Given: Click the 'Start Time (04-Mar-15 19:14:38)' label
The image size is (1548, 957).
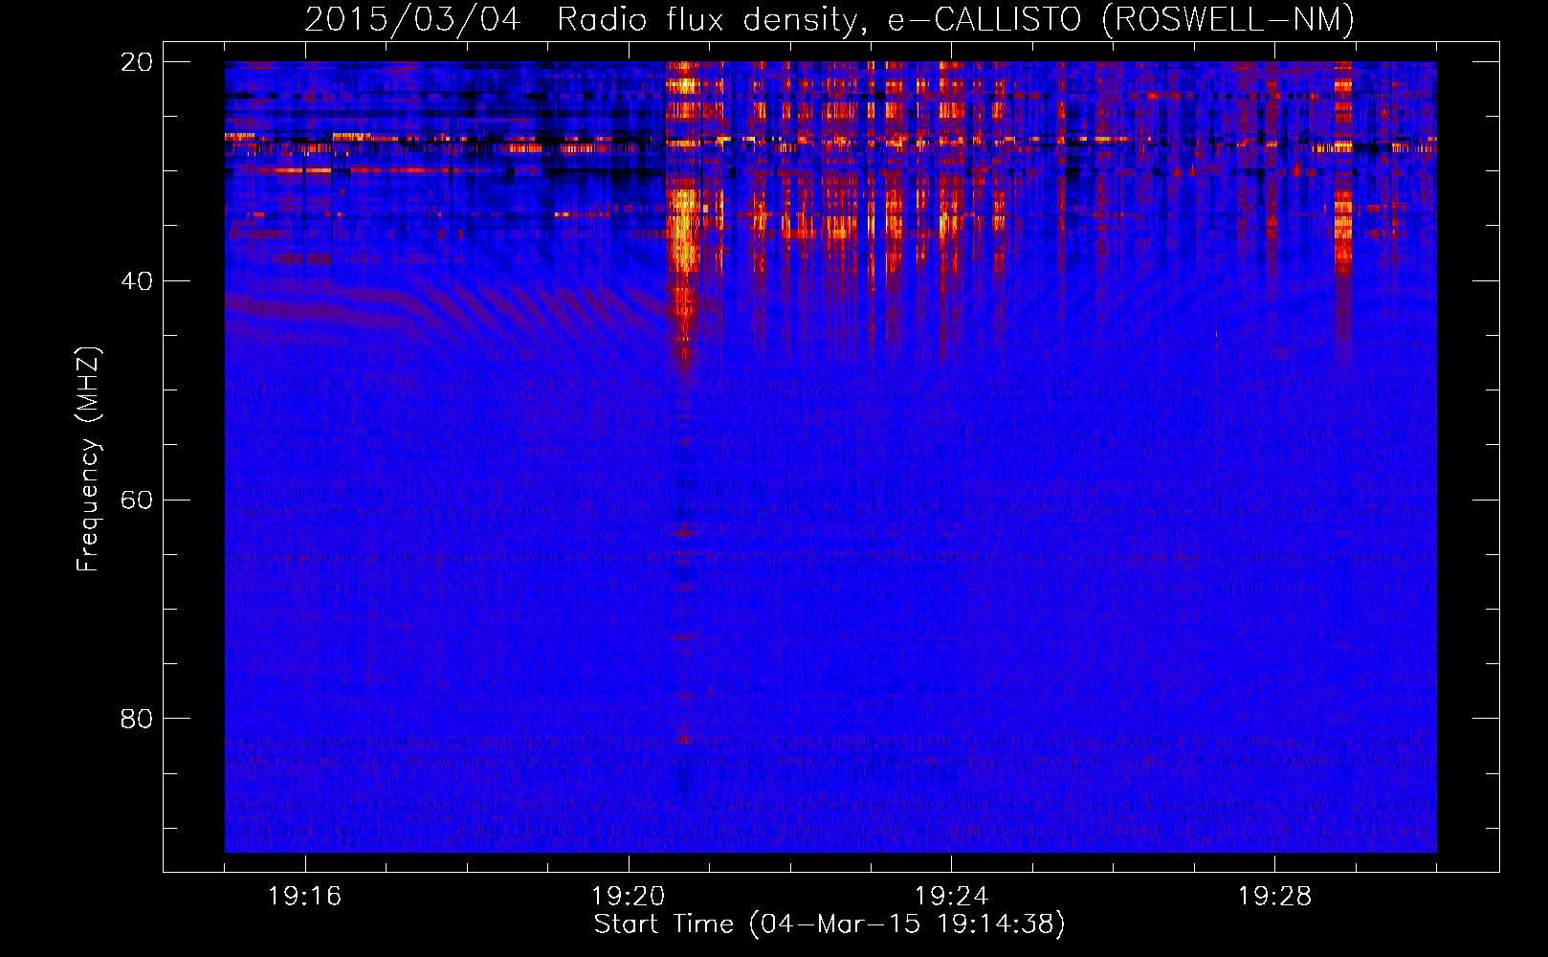Looking at the screenshot, I should coord(829,924).
